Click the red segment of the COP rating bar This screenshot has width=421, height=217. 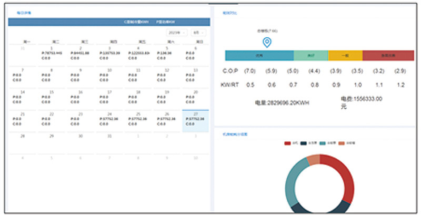[x=388, y=56]
